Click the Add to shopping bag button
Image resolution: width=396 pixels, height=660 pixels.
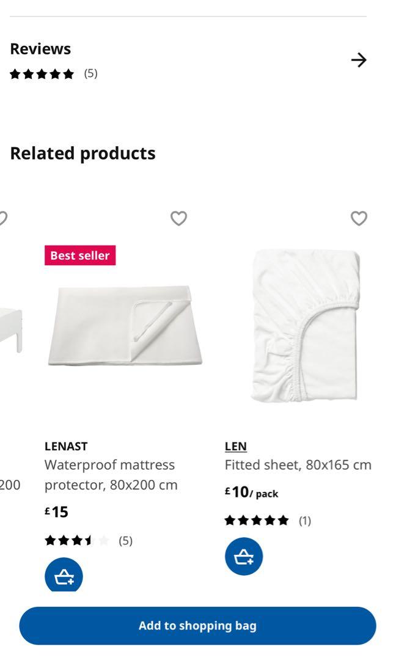198,625
